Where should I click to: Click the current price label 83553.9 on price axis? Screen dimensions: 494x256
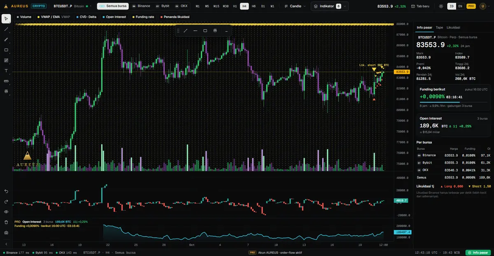pyautogui.click(x=401, y=72)
